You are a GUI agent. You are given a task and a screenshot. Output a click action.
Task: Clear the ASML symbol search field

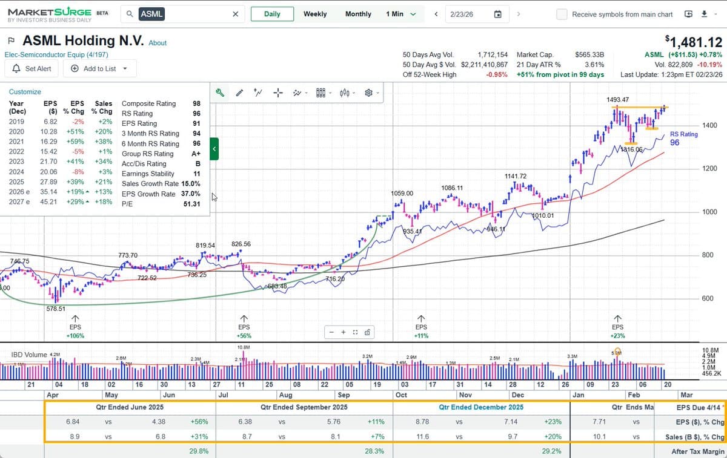click(235, 13)
